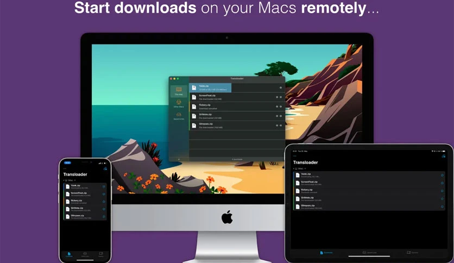Open Saved Links in Mac window sidebar
Screen dimensions: 454x263
pyautogui.click(x=179, y=116)
